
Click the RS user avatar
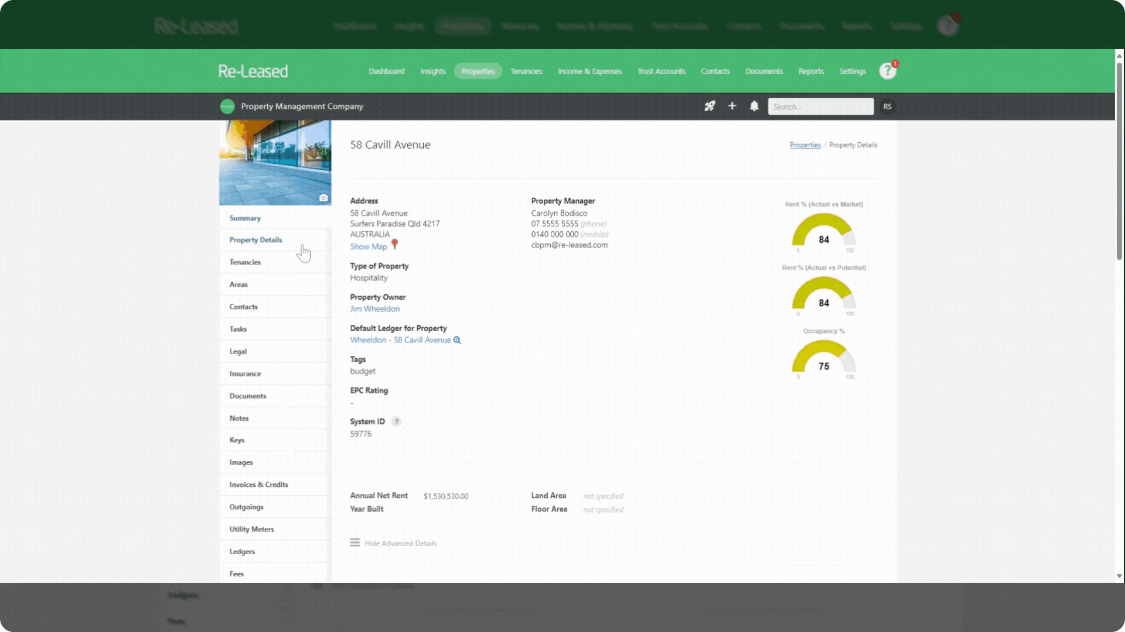pyautogui.click(x=887, y=107)
